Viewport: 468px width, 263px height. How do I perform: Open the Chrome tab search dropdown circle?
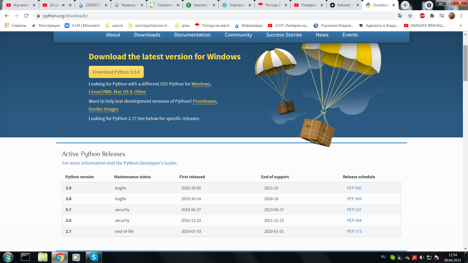[429, 5]
